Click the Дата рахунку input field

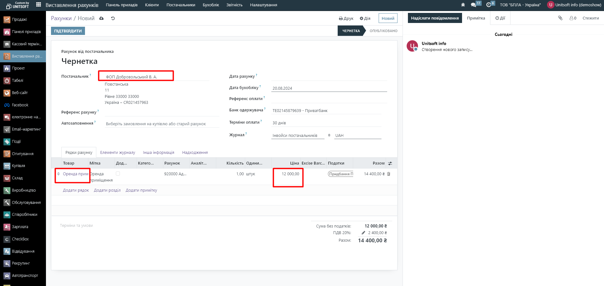point(329,76)
